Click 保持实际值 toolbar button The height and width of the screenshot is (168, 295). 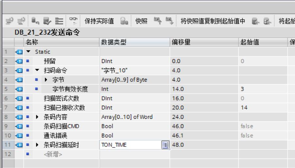pos(99,21)
